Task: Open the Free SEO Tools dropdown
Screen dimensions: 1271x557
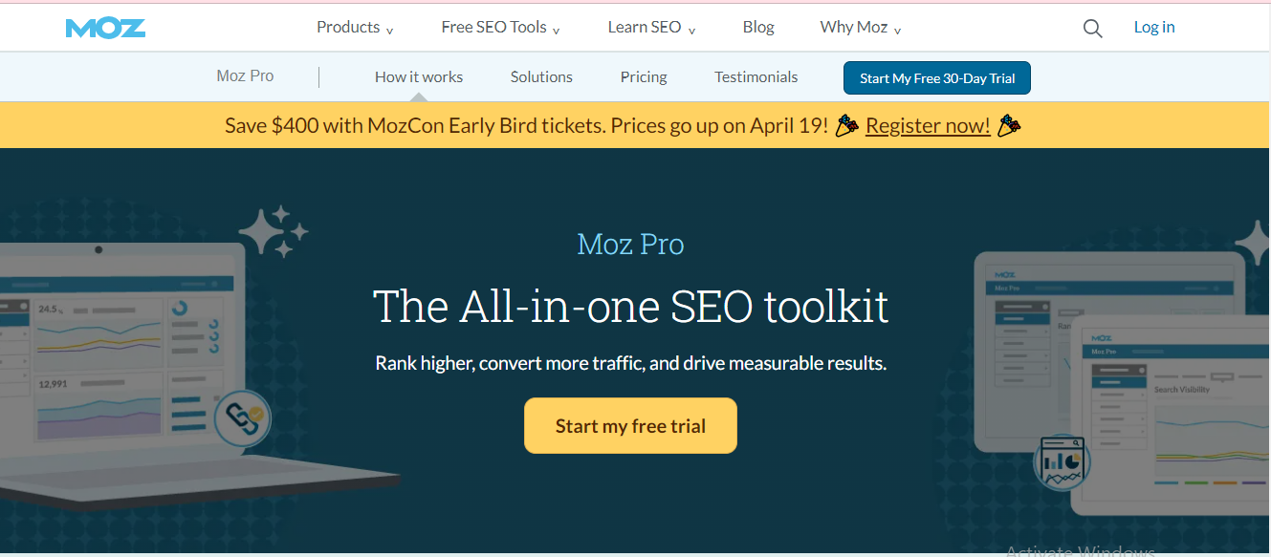Action: pos(493,27)
